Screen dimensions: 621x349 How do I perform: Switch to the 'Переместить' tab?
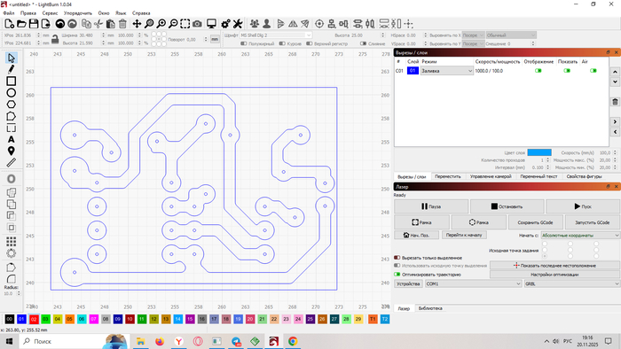click(448, 176)
